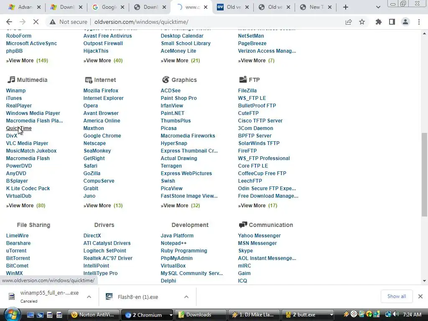Click the Not secure warning icon

[53, 22]
